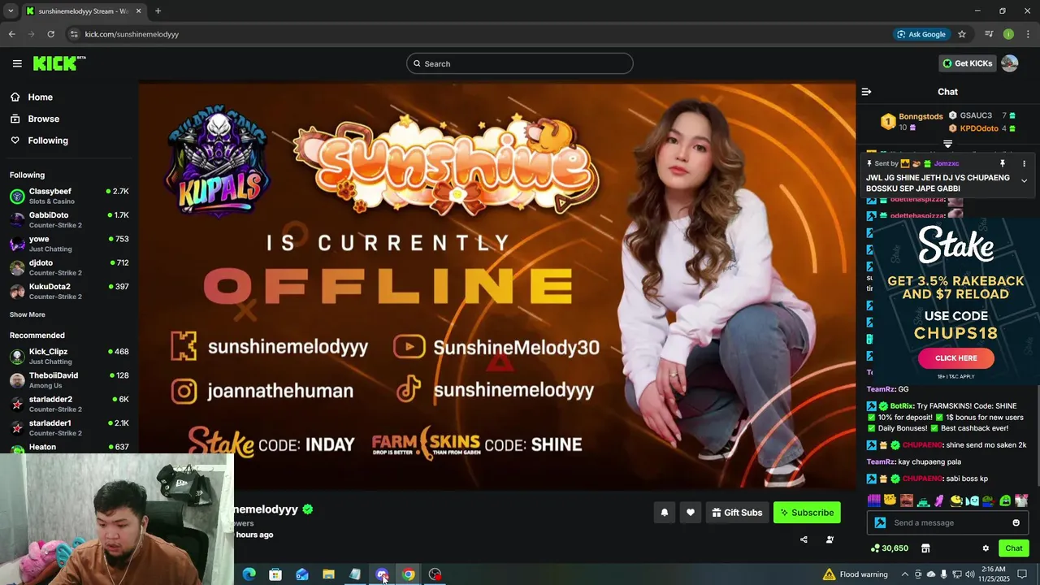Viewport: 1040px width, 585px height.
Task: Open KukuDota2 channel in Following list
Action: click(x=69, y=291)
